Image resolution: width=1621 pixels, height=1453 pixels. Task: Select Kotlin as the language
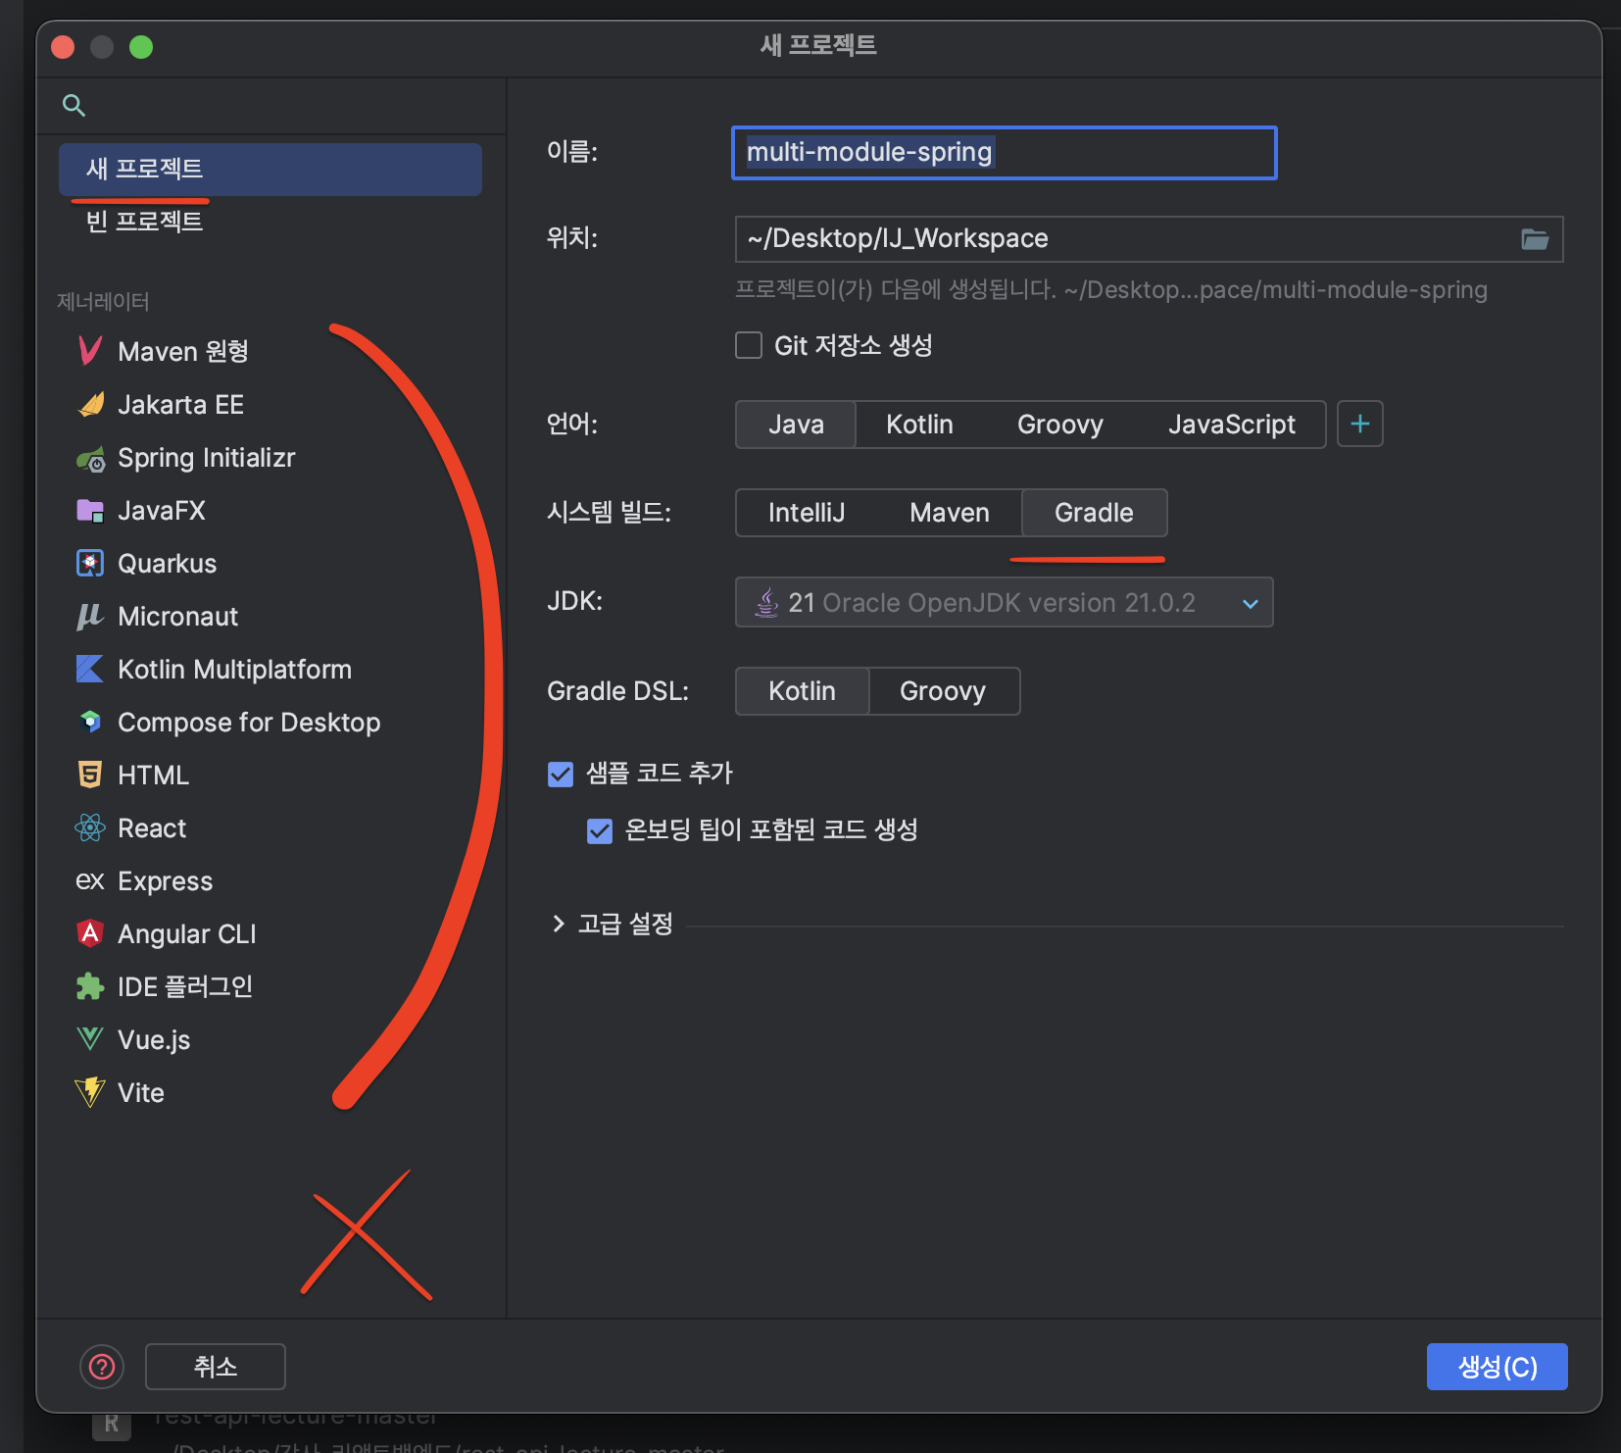tap(919, 425)
